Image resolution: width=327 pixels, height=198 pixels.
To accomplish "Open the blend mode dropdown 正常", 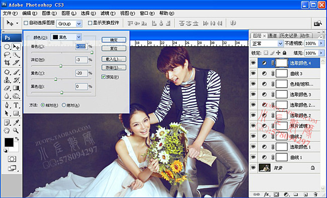I will 267,44.
